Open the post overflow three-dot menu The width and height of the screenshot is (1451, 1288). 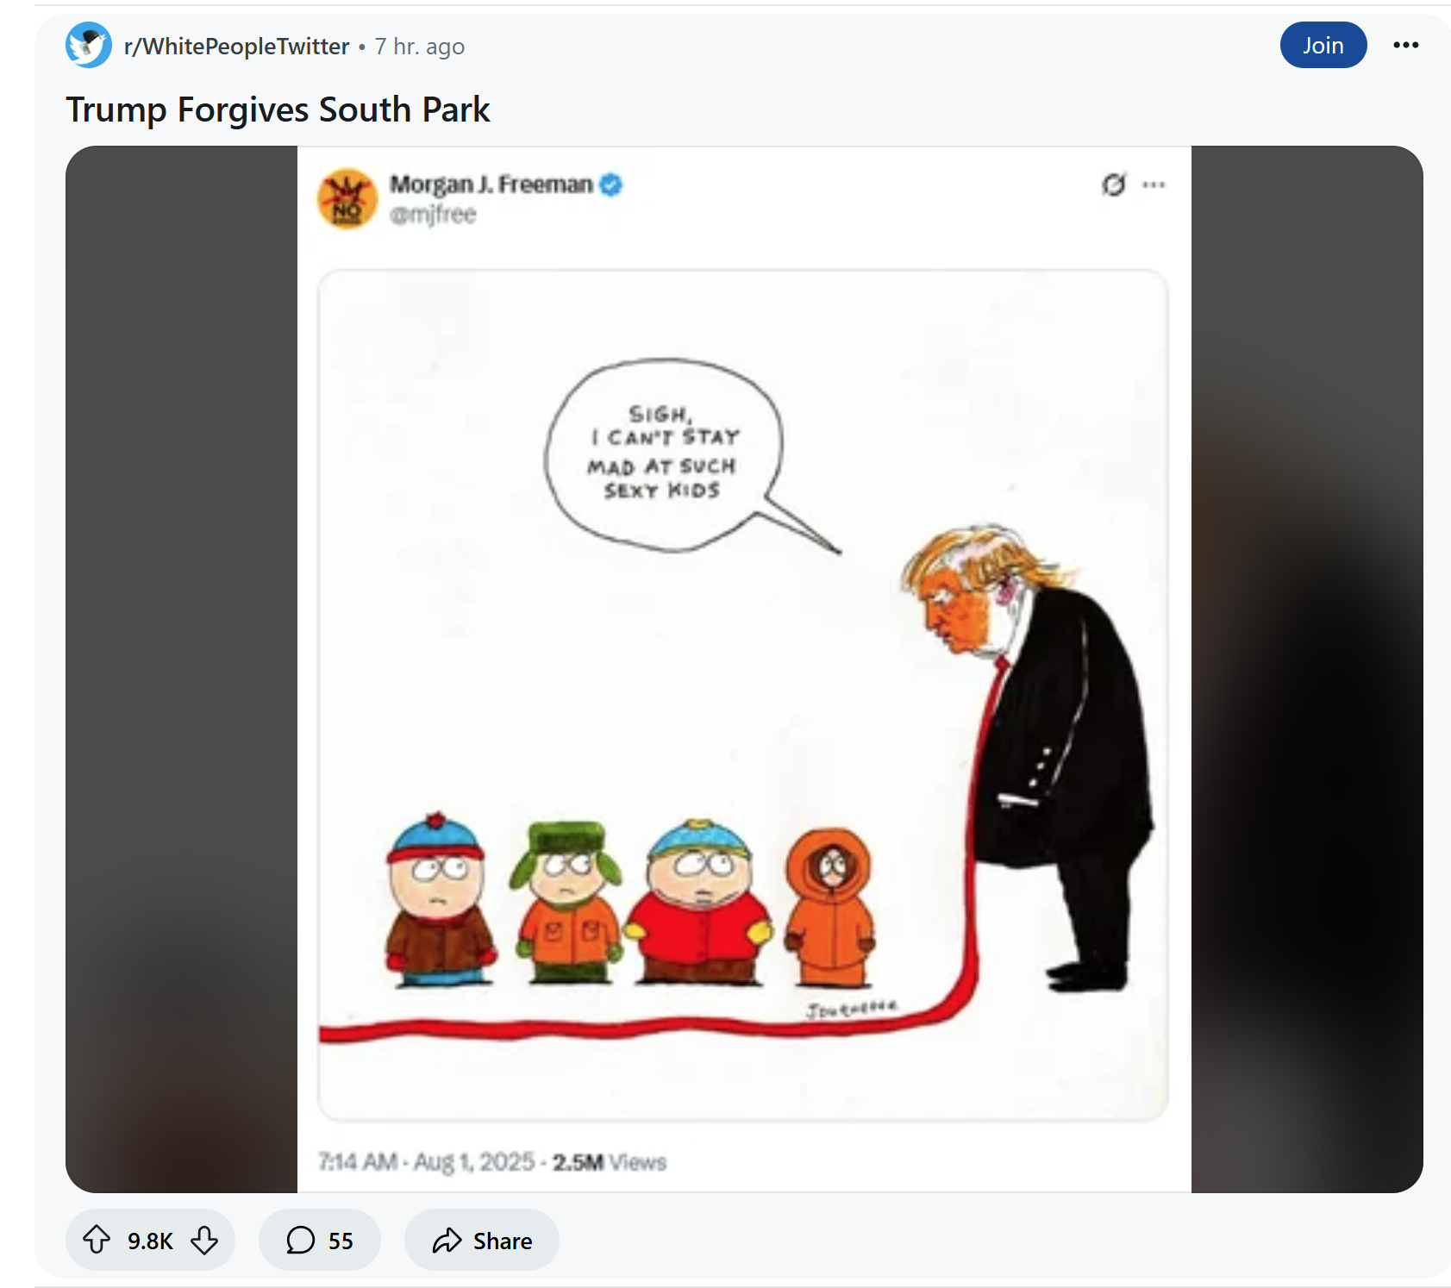click(x=1406, y=45)
